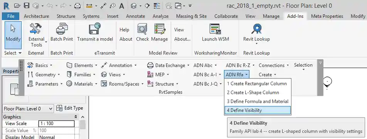Select the Aligned Dimension icon
This screenshot has height=139, width=367.
(x=103, y=6)
